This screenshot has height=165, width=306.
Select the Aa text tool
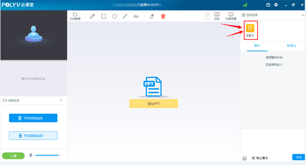tap(136, 16)
